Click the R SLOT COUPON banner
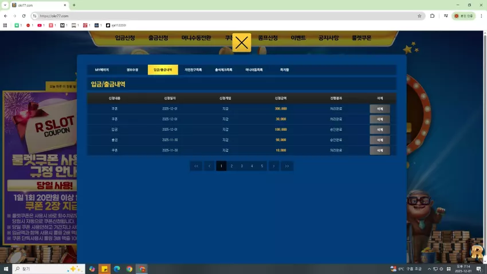 click(x=40, y=168)
